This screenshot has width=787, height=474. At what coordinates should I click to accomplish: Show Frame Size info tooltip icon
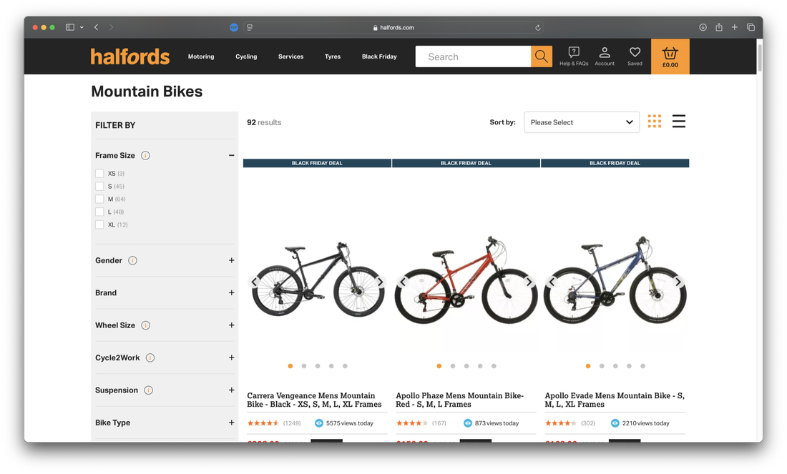pyautogui.click(x=145, y=155)
